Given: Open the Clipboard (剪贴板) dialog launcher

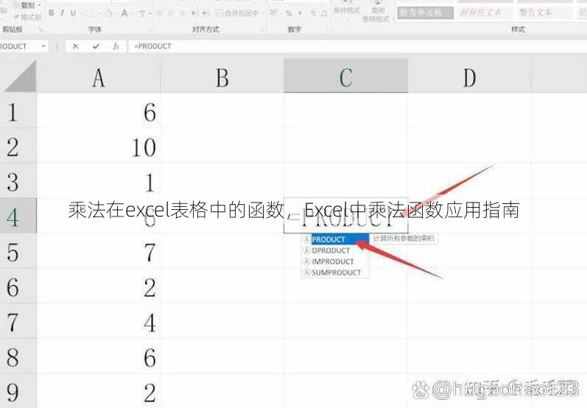Looking at the screenshot, I should 41,29.
